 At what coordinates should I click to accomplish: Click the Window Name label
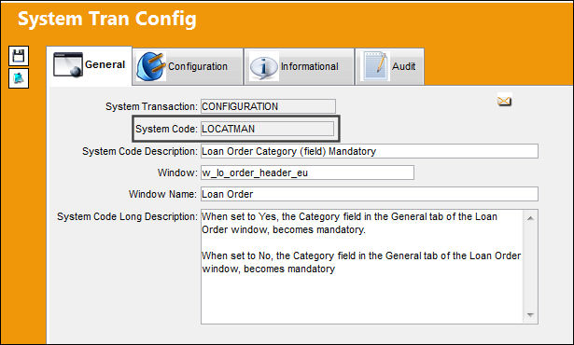point(163,194)
